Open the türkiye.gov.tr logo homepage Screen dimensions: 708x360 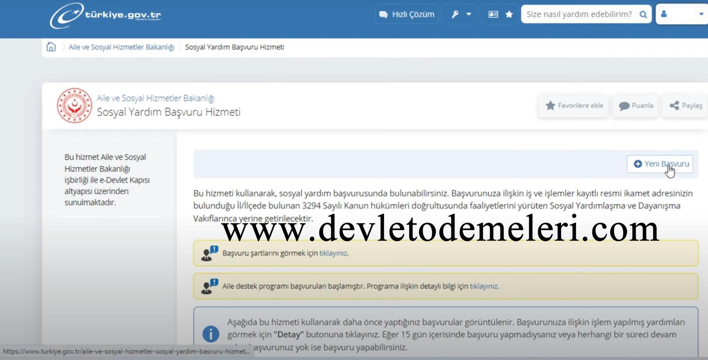pos(105,15)
